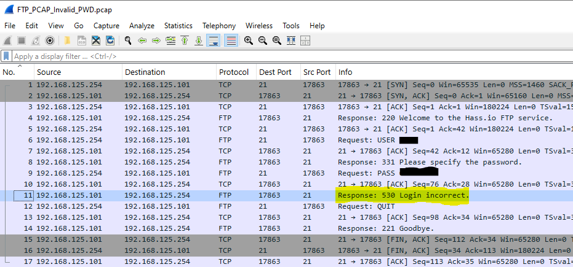
Task: Select packet 10 ACK Seq=76 row
Action: click(287, 184)
